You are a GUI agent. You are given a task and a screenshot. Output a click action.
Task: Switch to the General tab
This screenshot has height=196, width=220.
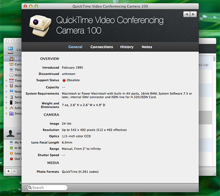75,47
